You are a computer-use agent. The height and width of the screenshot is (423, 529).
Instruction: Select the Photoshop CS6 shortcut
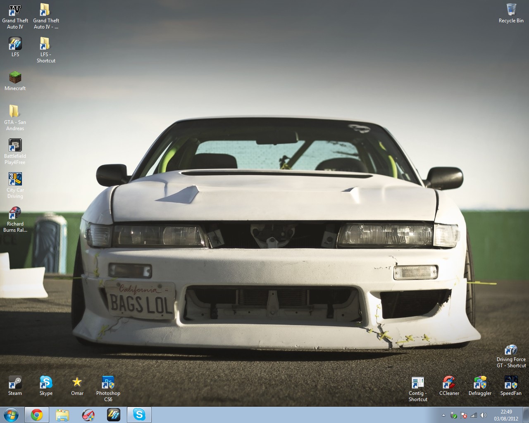point(108,389)
